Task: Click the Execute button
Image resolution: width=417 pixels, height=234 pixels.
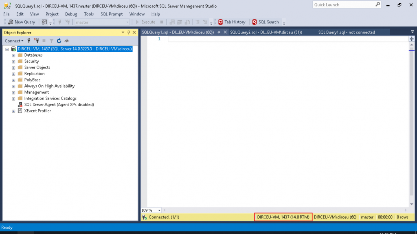Action: click(145, 22)
